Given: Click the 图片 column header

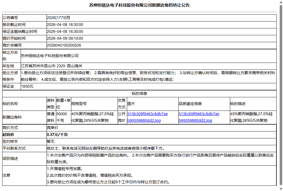Looking at the screenshot, I should 153,104.
